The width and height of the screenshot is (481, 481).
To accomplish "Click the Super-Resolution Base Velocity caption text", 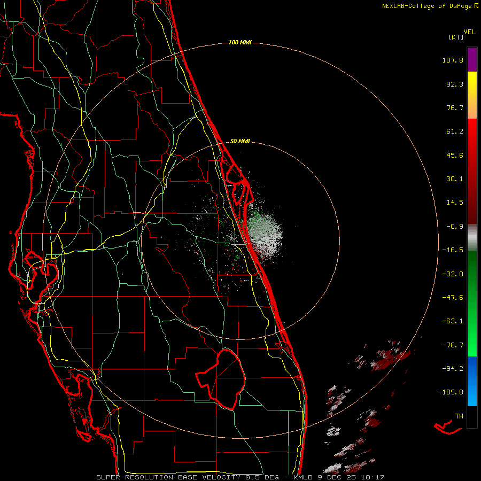I will pos(241,477).
